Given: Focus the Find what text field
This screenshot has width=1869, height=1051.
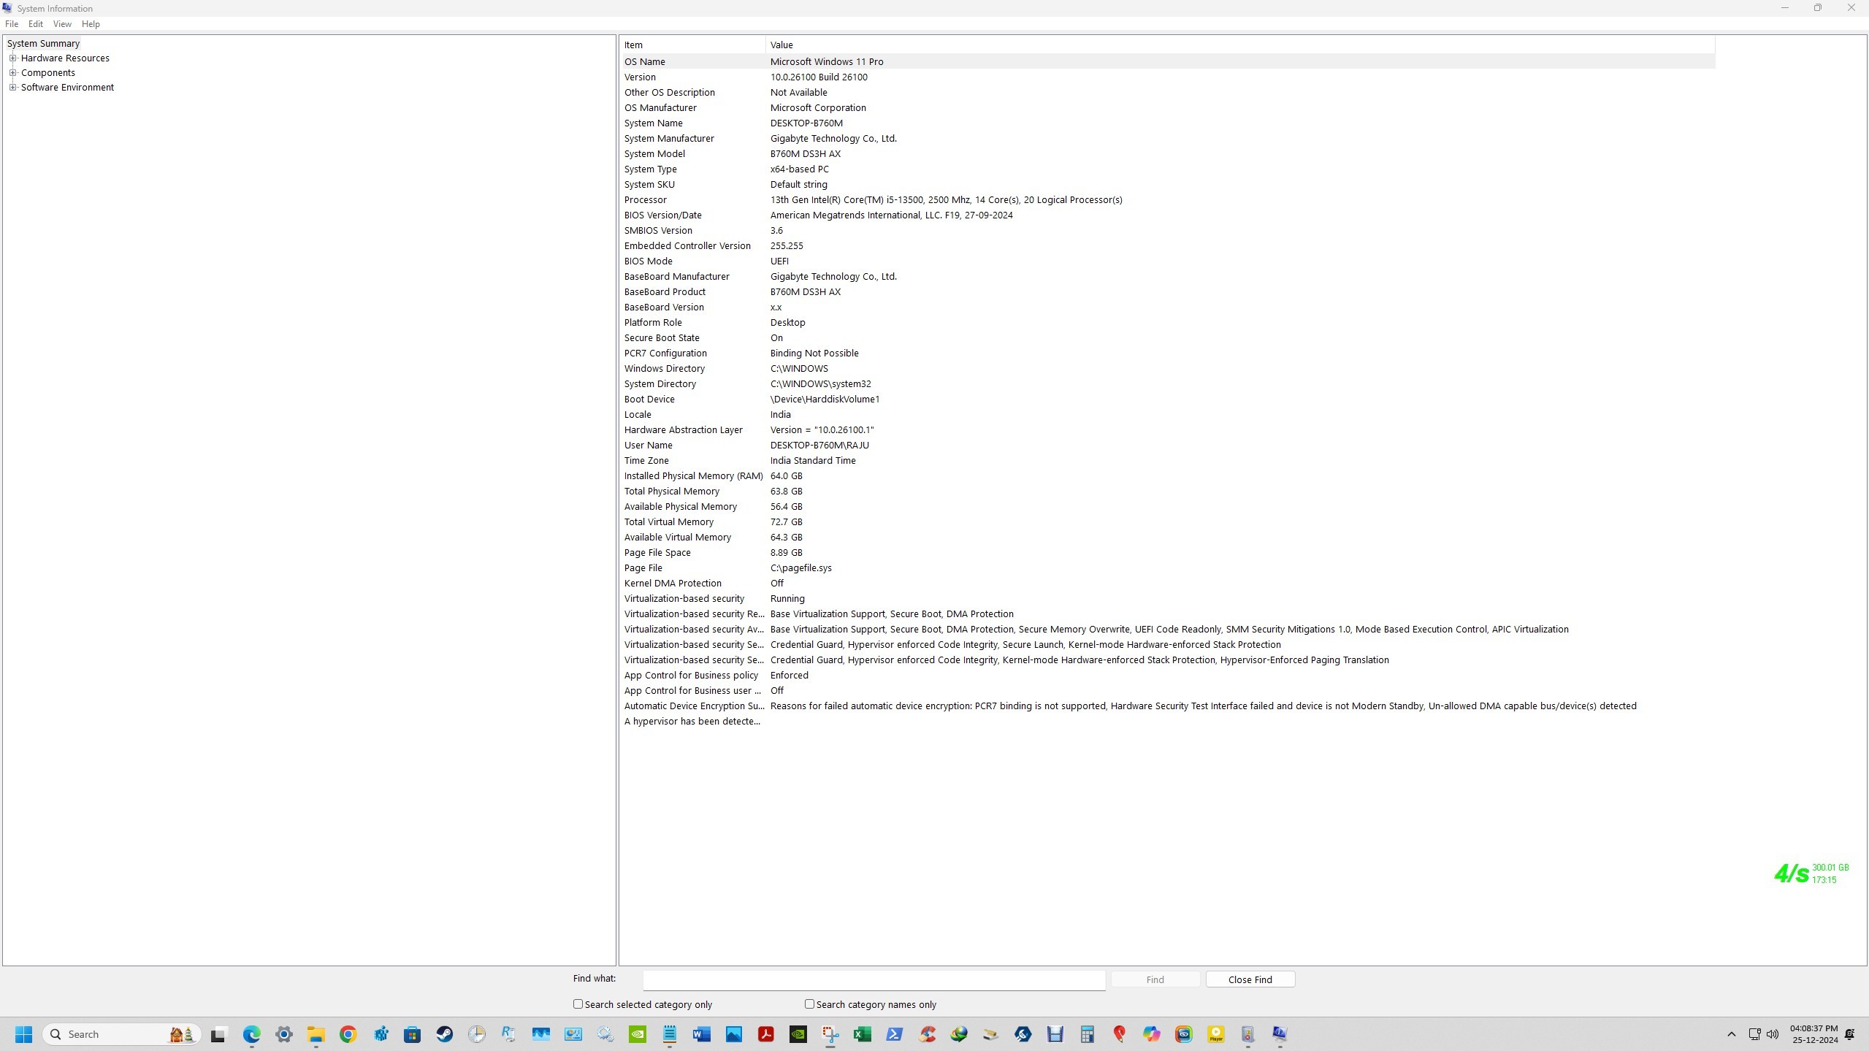Looking at the screenshot, I should tap(874, 980).
